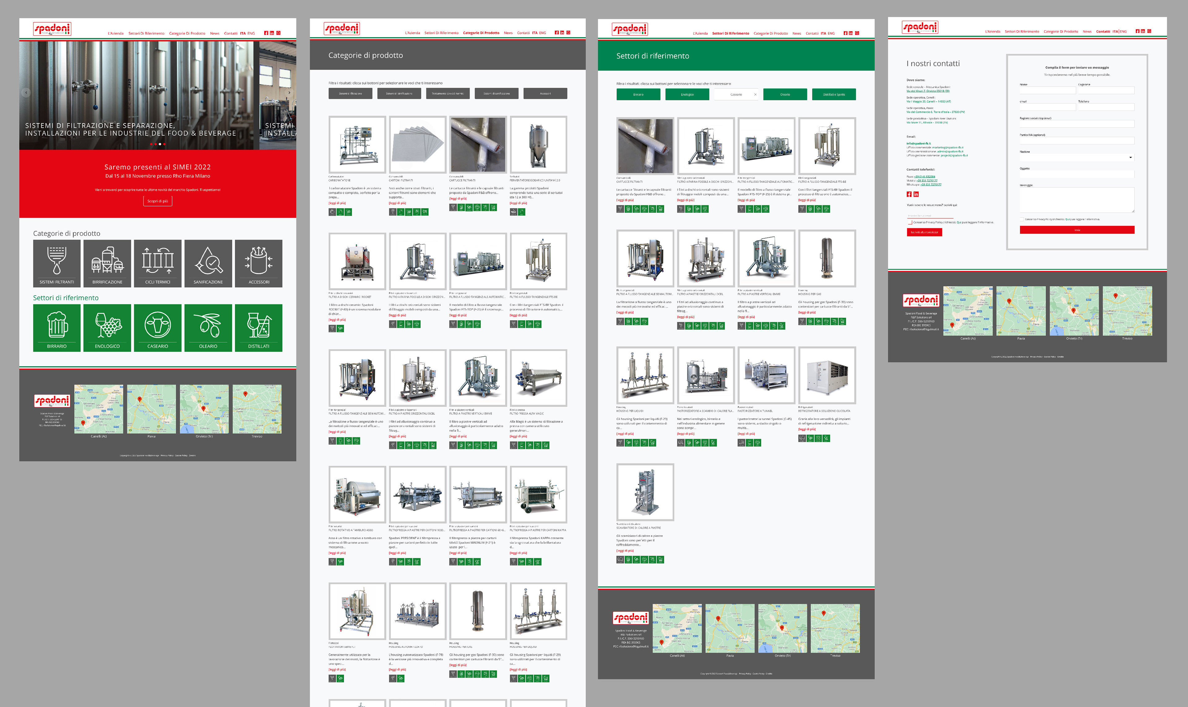Toggle the Sistemi di filtrazione filter button
Screen dimensions: 1188x707
coord(350,93)
